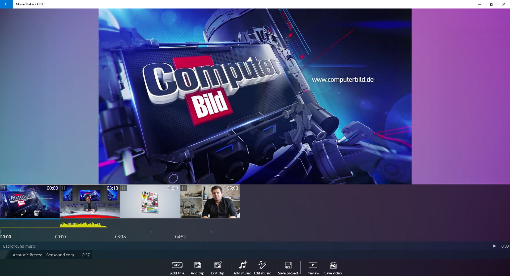Select the news studio clip thumbnail
The image size is (510, 276).
point(90,202)
